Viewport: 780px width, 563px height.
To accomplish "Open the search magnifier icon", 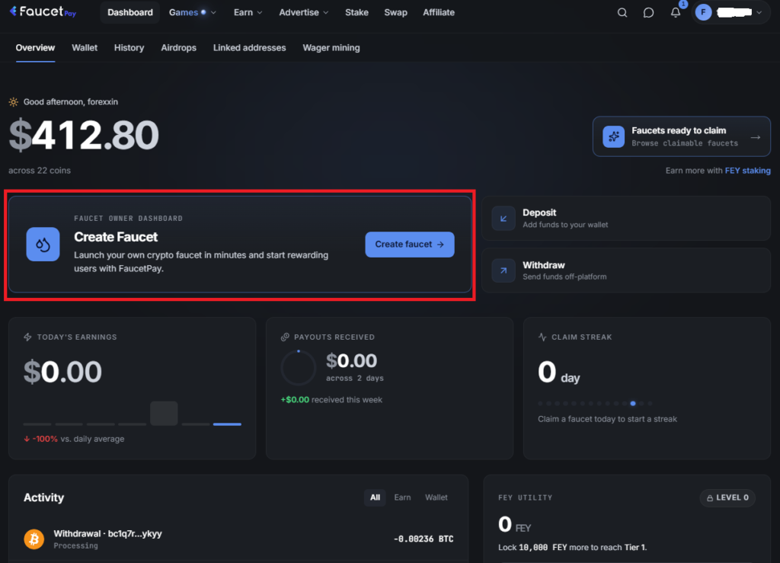I will click(622, 13).
